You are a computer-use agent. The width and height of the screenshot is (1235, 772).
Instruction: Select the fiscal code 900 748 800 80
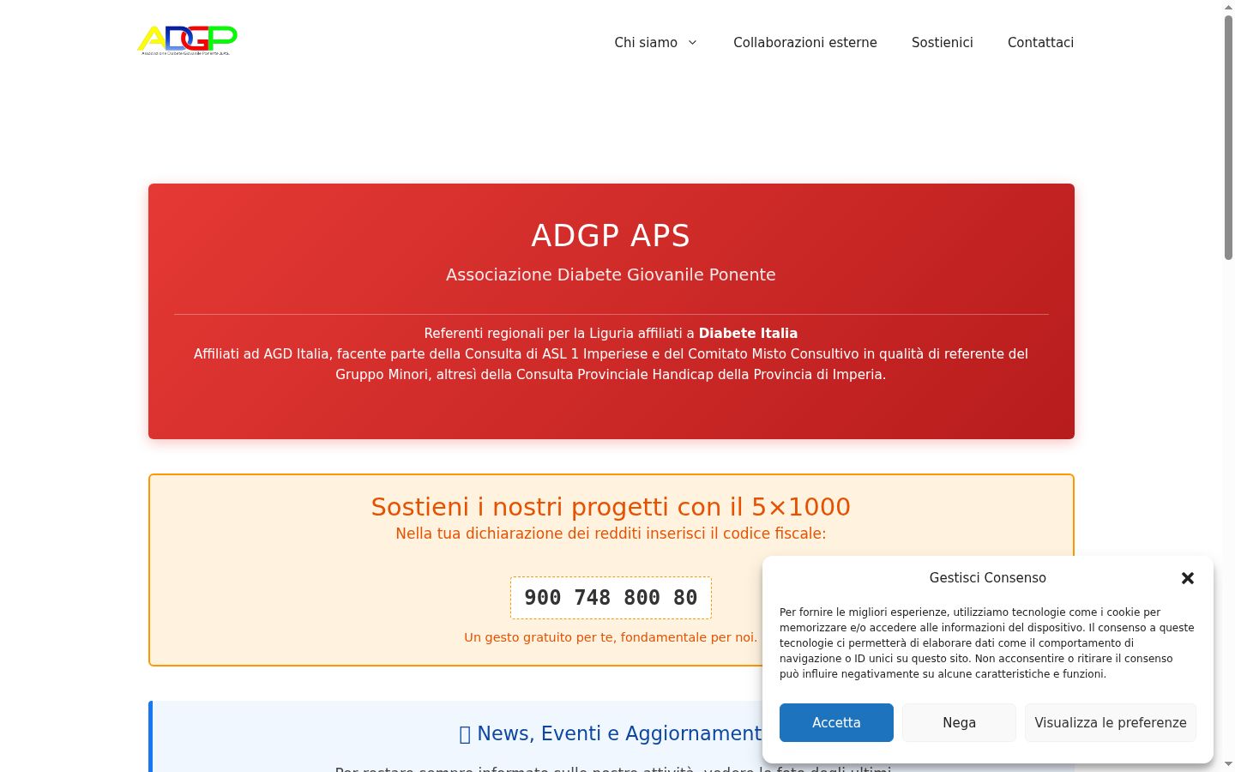point(611,598)
